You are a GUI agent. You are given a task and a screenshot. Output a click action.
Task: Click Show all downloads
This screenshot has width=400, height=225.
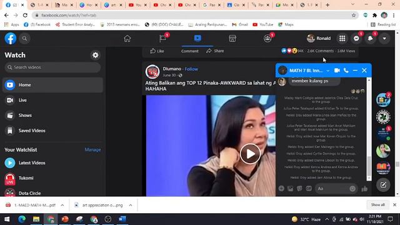coord(377,205)
